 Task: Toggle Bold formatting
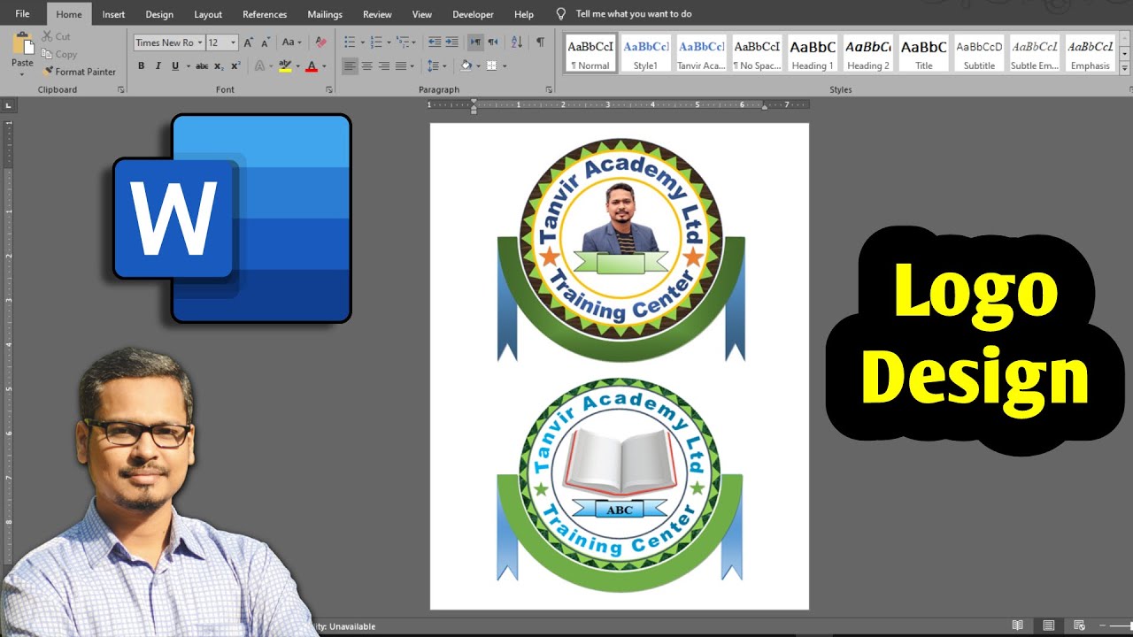pos(141,66)
